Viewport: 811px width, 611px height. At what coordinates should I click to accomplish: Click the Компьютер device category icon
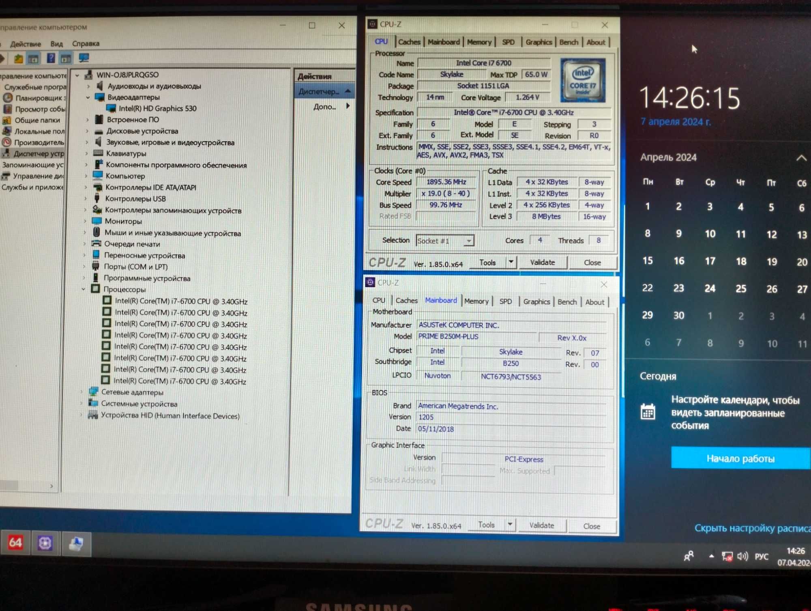[98, 176]
